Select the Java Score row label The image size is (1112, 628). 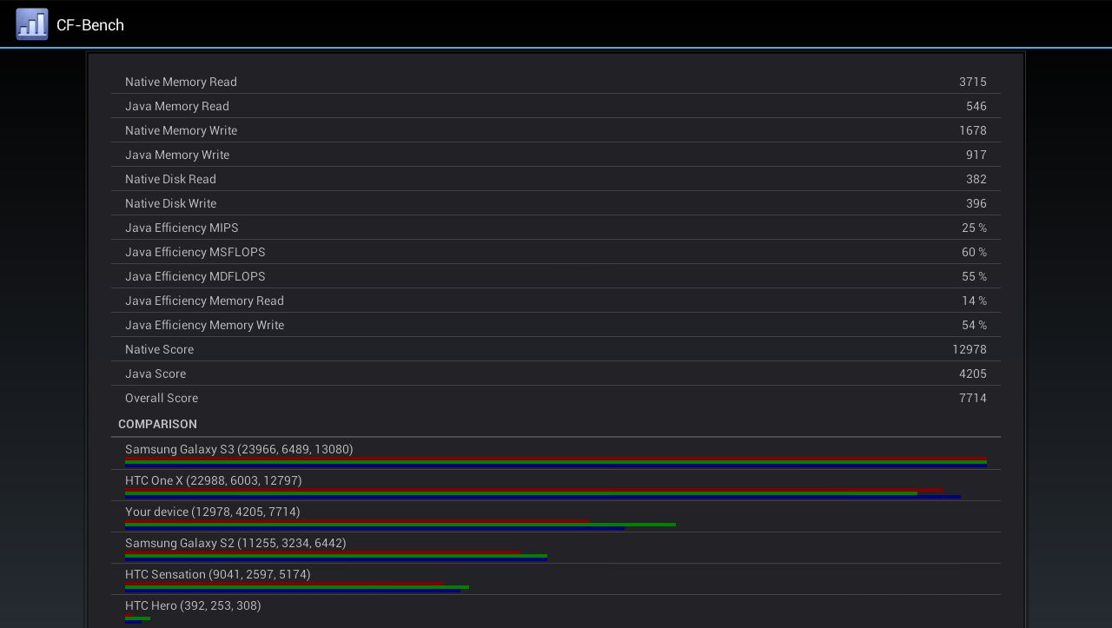coord(156,373)
